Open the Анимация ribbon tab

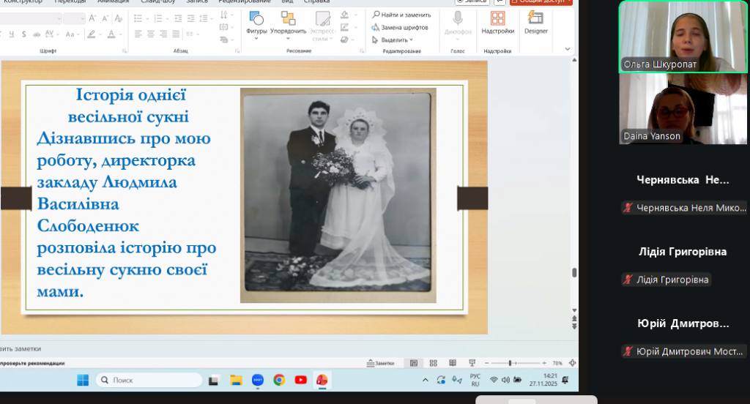(x=113, y=1)
